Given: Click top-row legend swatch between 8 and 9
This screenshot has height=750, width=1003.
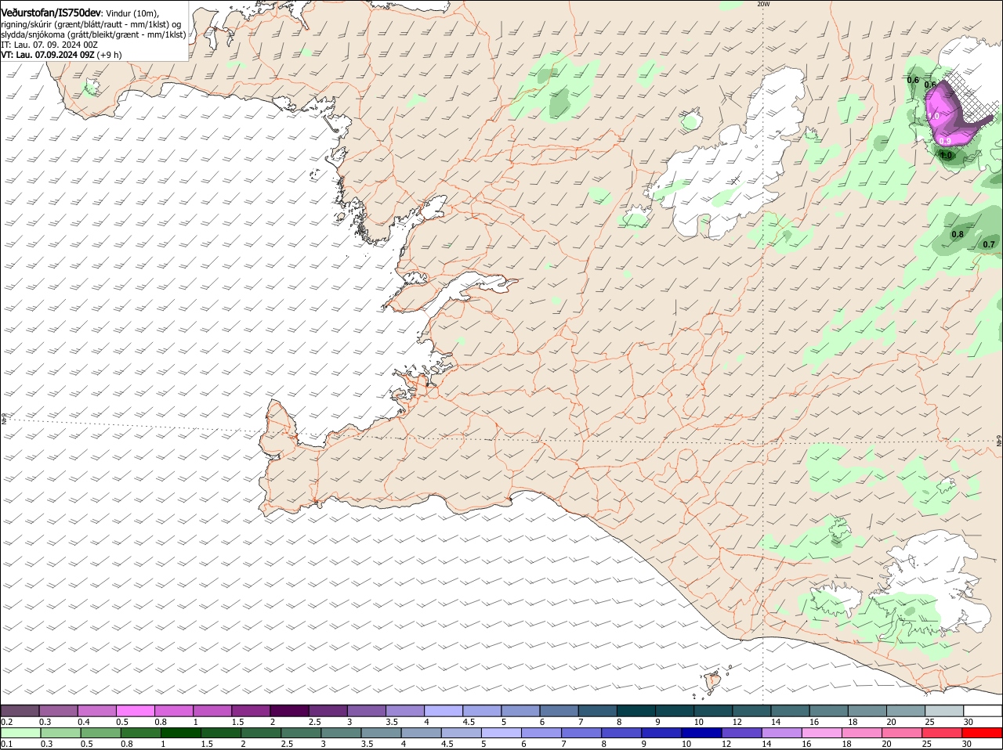Looking at the screenshot, I should (x=636, y=710).
